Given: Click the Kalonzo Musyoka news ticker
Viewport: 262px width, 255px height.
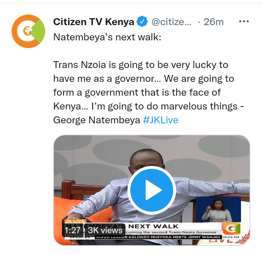Looking at the screenshot, I should click(158, 237).
